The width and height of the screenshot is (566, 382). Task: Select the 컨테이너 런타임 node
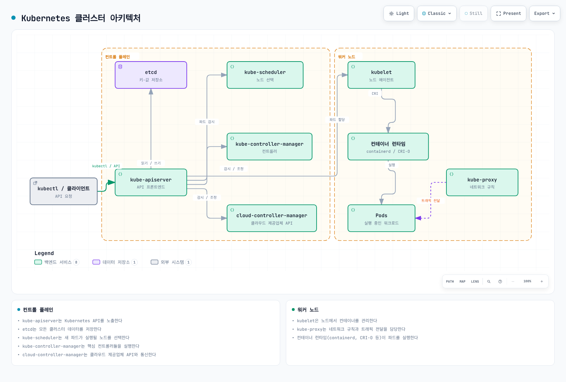pyautogui.click(x=388, y=146)
